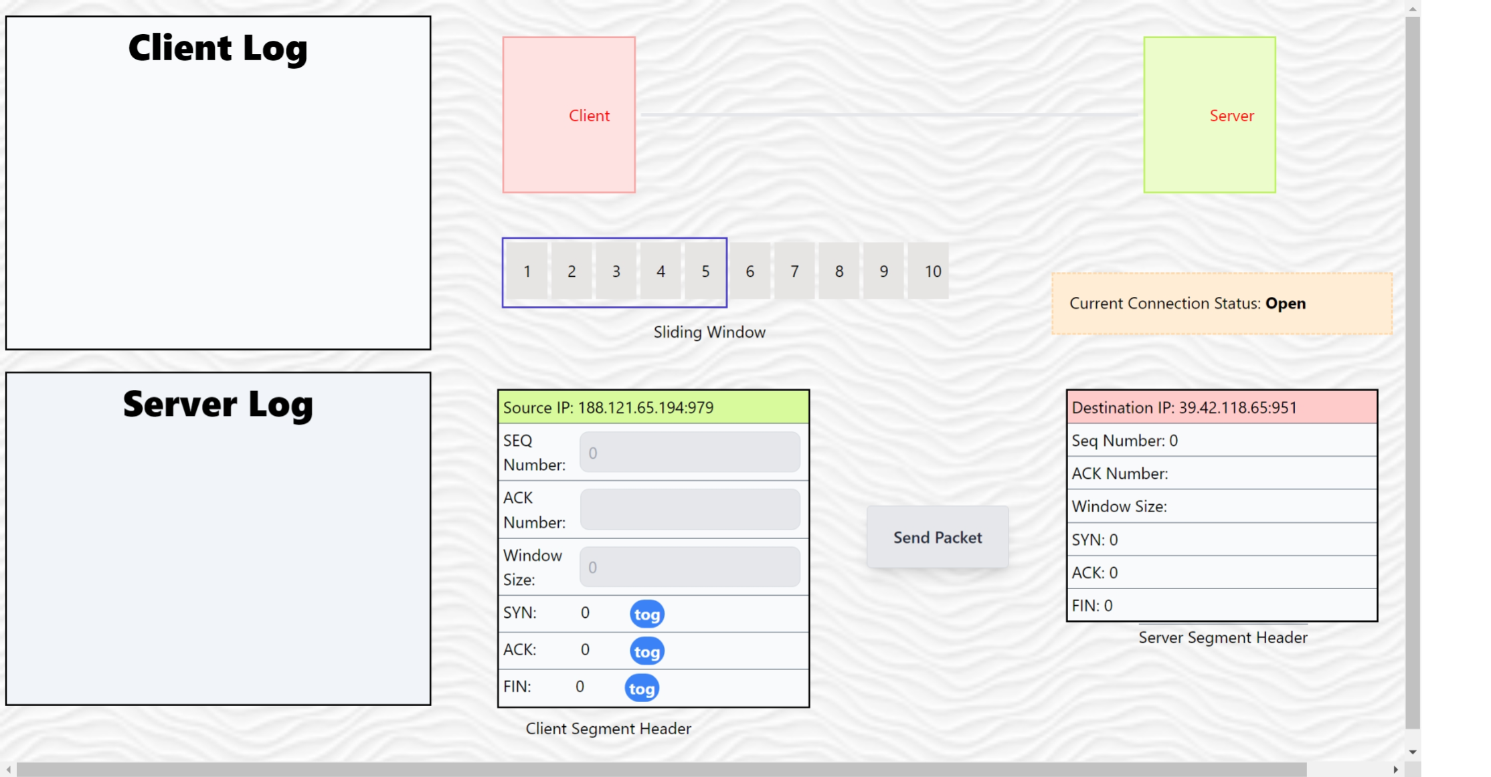Click the vertical scrollbar down arrow
Image resolution: width=1491 pixels, height=777 pixels.
(x=1413, y=752)
